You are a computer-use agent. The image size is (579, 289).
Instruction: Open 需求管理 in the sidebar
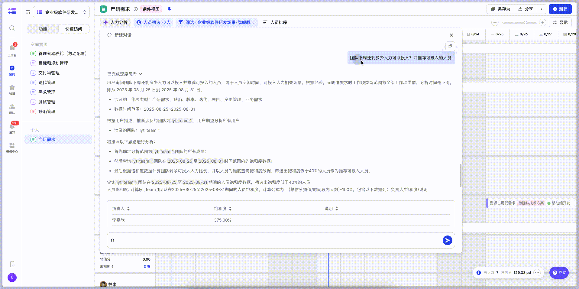click(47, 92)
